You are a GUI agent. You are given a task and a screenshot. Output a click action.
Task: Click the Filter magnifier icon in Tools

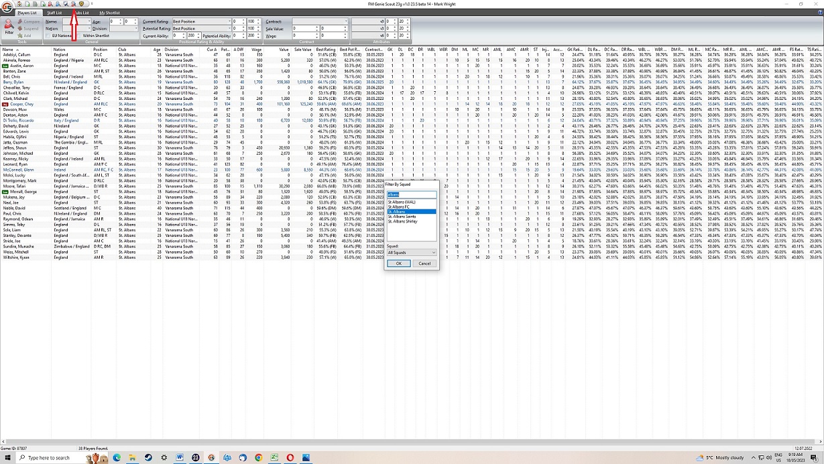(x=9, y=27)
